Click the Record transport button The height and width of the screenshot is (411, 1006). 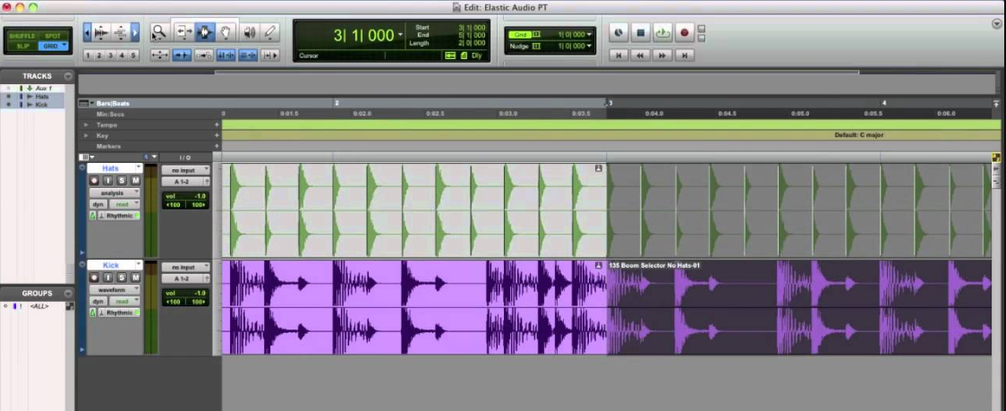tap(685, 33)
